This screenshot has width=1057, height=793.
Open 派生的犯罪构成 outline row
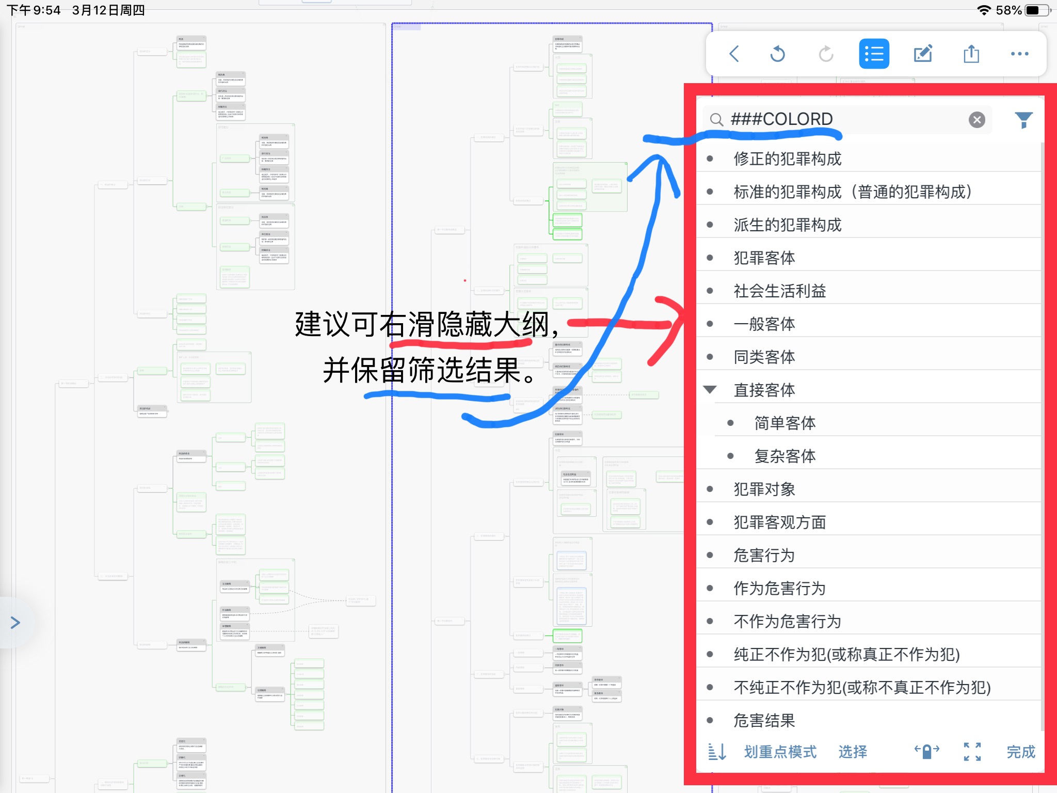(869, 225)
